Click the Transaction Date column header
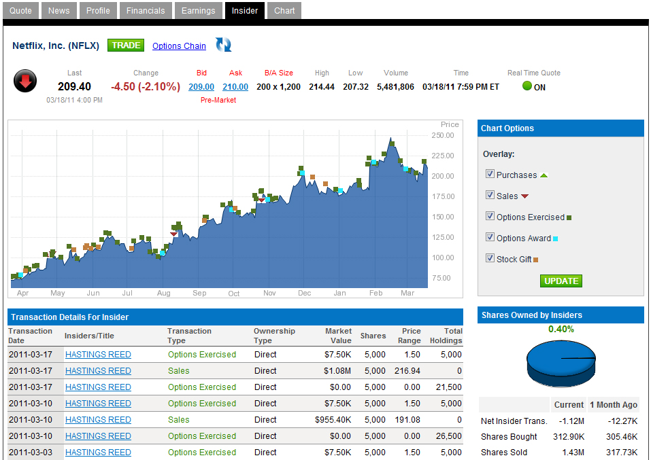The width and height of the screenshot is (651, 460). click(x=31, y=336)
